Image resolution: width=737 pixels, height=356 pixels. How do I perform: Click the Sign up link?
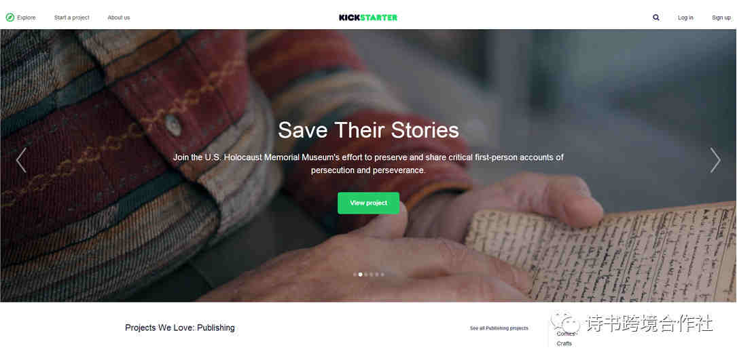pos(721,18)
